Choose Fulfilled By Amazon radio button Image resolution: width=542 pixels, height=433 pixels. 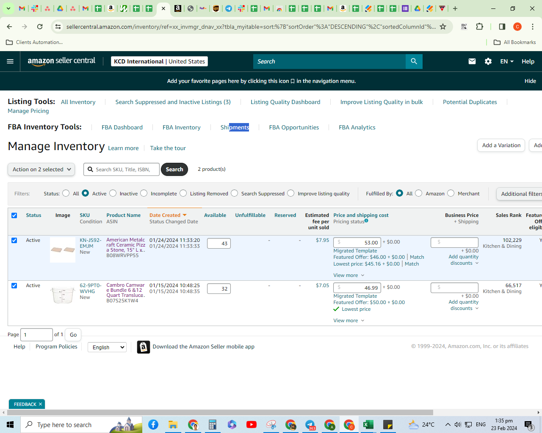[418, 193]
